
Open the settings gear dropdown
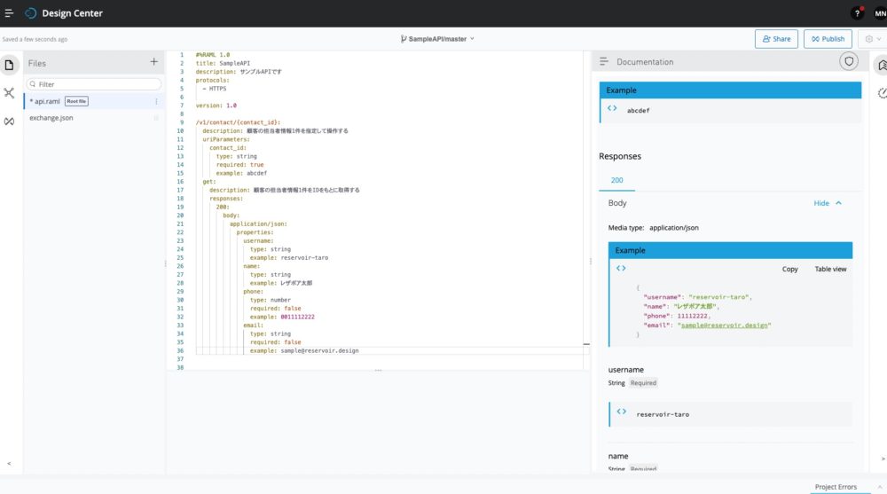(x=873, y=39)
